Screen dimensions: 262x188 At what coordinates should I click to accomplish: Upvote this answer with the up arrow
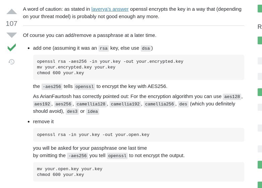(x=12, y=11)
